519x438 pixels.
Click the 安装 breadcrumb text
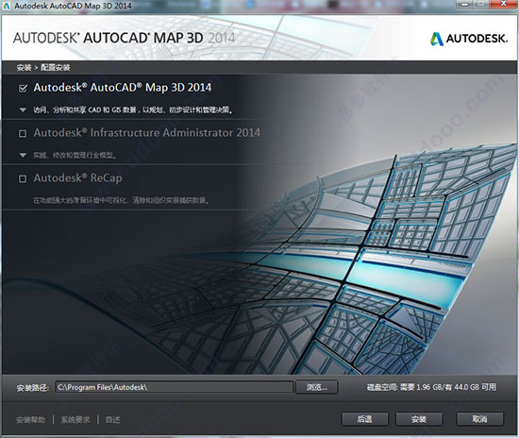pos(24,68)
